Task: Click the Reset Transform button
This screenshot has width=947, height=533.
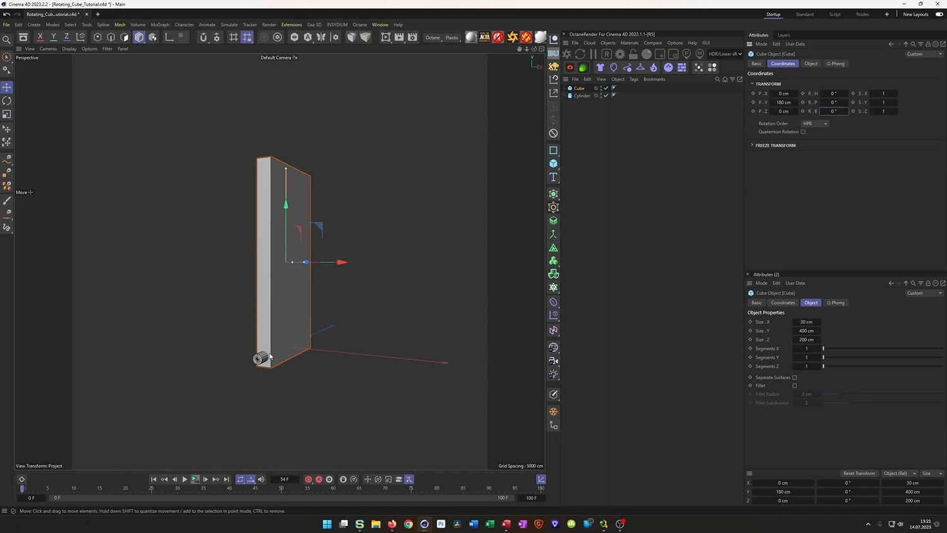Action: 859,474
